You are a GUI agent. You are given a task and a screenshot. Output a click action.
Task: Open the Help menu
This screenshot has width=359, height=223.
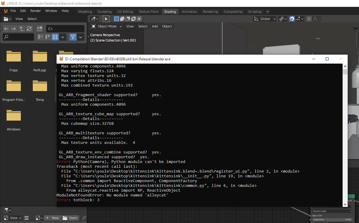[x=65, y=11]
